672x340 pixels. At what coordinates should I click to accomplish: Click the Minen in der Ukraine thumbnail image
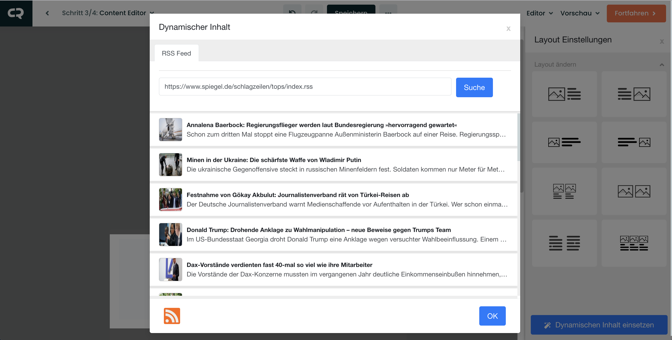170,164
